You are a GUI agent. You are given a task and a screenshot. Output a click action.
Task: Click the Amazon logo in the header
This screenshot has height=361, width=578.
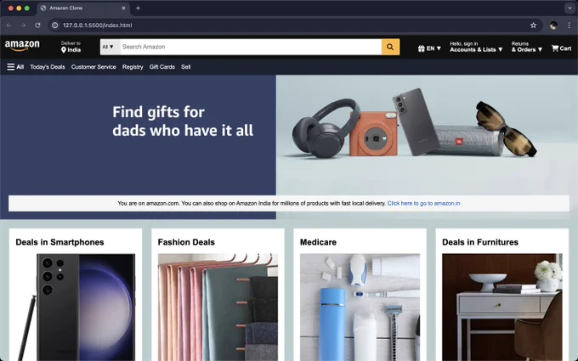[x=22, y=47]
